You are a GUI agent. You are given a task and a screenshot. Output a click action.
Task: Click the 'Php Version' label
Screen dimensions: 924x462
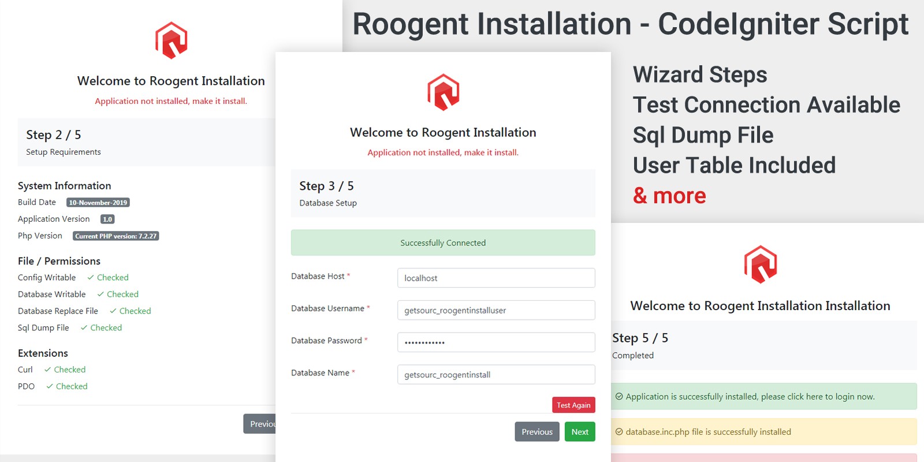coord(40,236)
